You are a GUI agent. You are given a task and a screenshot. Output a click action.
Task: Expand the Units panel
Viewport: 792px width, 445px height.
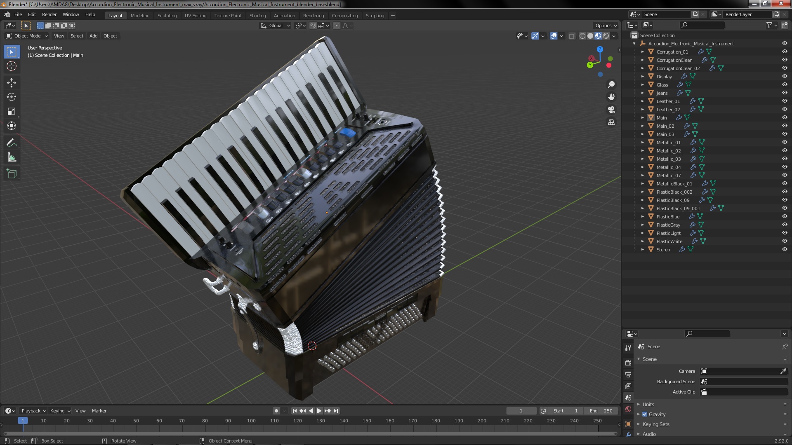[648, 404]
